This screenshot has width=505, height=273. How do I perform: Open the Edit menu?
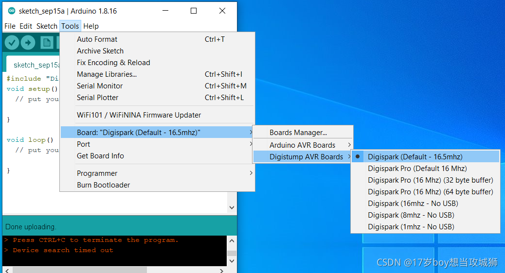click(26, 26)
